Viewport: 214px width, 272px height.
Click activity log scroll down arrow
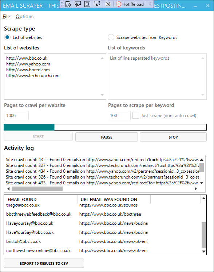(x=202, y=183)
